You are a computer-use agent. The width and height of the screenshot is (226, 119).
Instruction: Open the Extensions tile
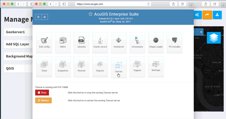coord(137,43)
